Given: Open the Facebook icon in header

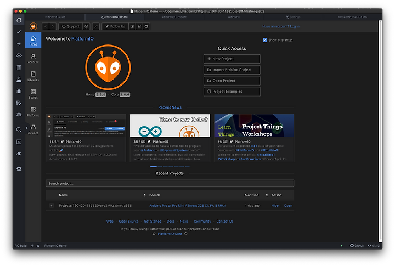Looking at the screenshot, I should pyautogui.click(x=132, y=26).
